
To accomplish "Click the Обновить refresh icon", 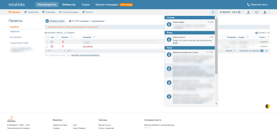I will pos(65,33).
